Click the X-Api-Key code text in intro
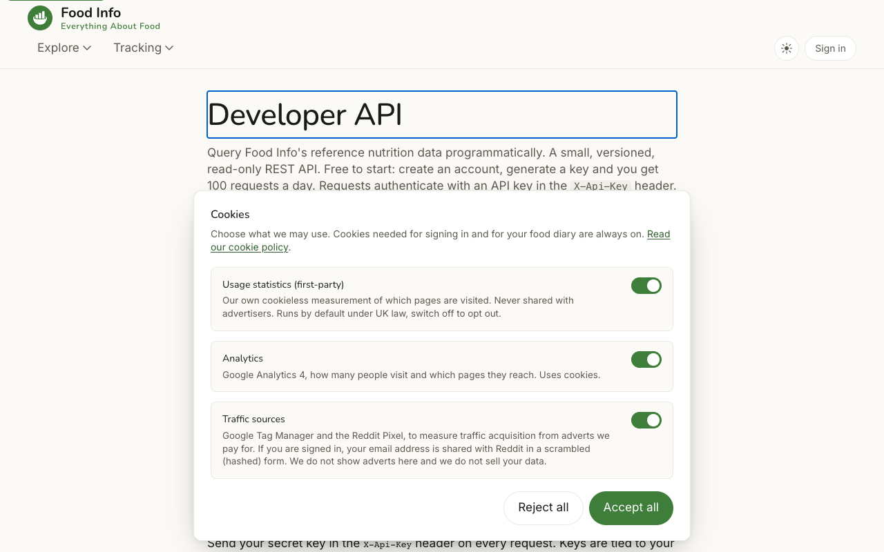The height and width of the screenshot is (552, 884). coord(601,186)
